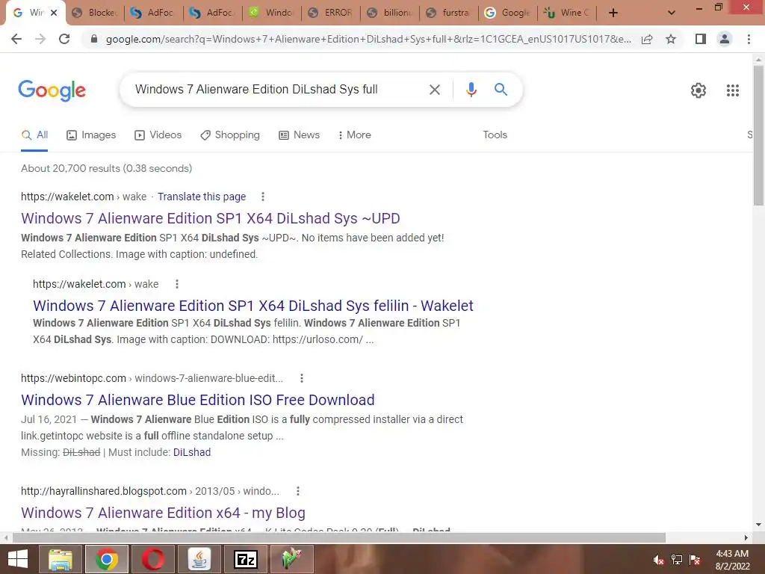Open File Explorer from the taskbar
This screenshot has width=765, height=574.
coord(60,559)
